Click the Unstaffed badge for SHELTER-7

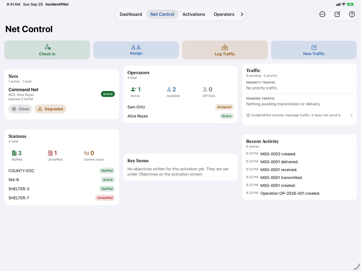105,198
